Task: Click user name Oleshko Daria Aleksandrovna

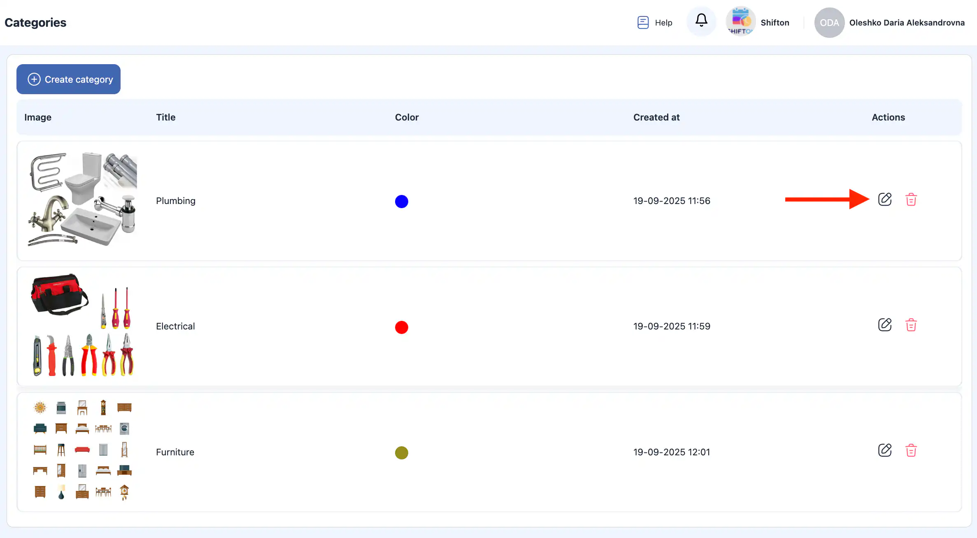Action: [907, 23]
